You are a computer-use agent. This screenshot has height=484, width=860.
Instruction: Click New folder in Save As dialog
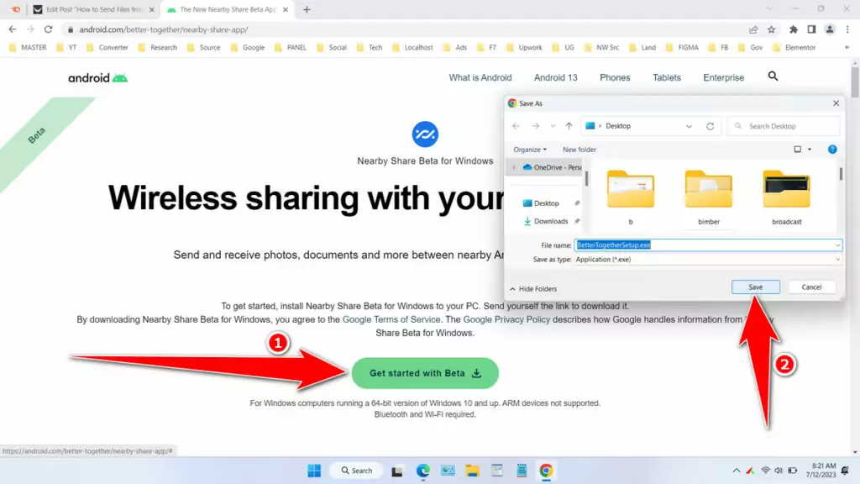579,150
